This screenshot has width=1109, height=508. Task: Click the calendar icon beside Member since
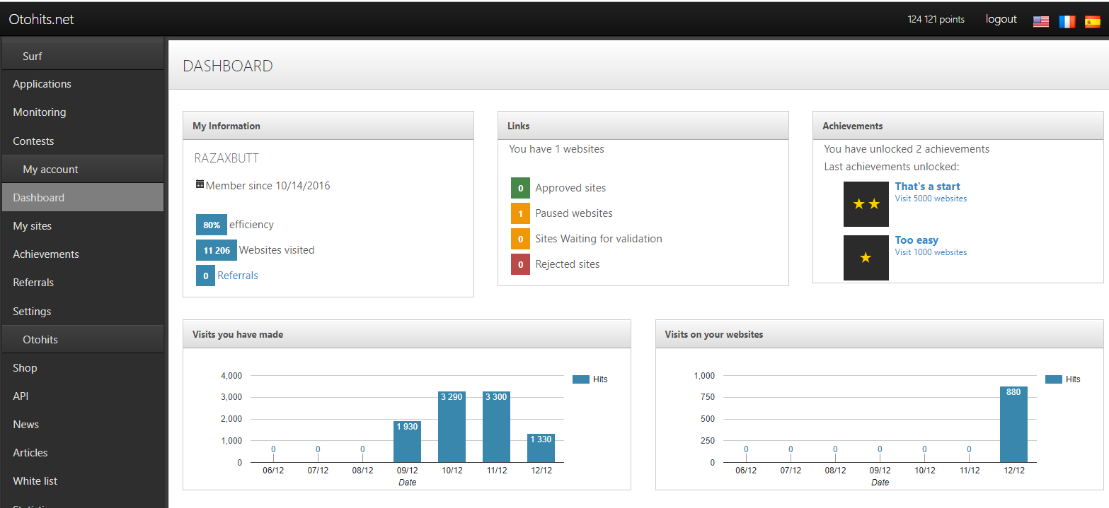(x=200, y=184)
